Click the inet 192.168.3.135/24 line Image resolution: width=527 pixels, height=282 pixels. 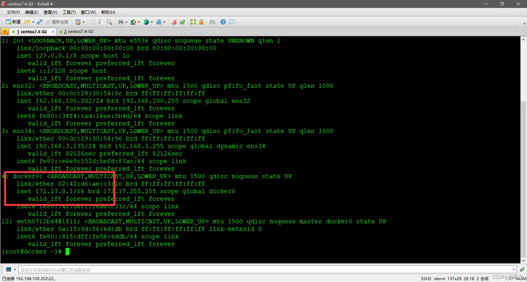point(141,146)
